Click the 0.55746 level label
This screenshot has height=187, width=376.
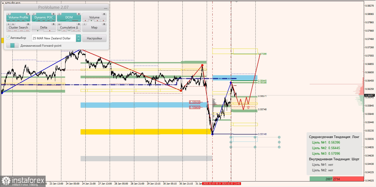coord(262,110)
